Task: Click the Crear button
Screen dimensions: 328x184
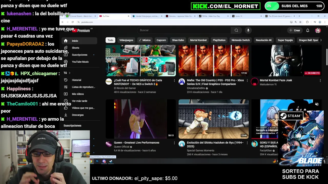Action: click(x=295, y=30)
